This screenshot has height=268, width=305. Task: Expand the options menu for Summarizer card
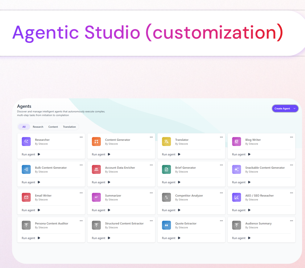pyautogui.click(x=151, y=193)
